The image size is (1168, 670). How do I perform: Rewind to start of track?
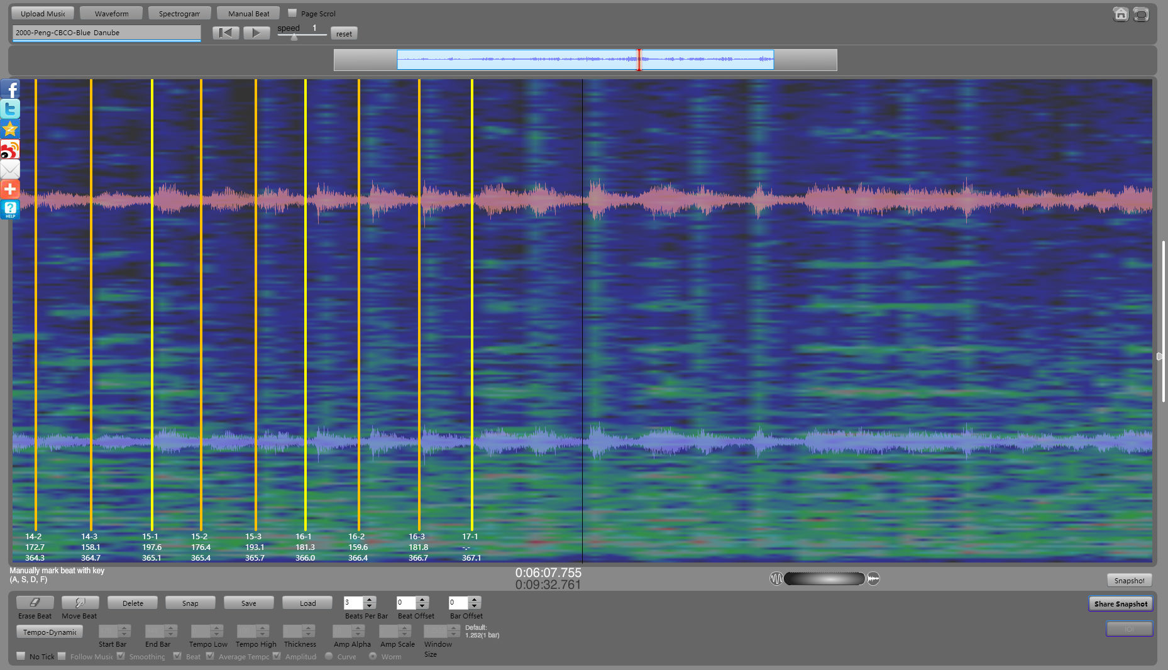pos(226,33)
